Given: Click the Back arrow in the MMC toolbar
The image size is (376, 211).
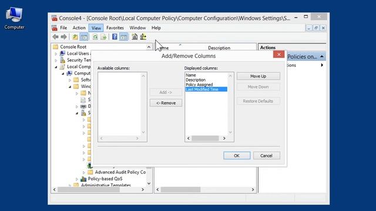Looking at the screenshot, I should pos(55,37).
